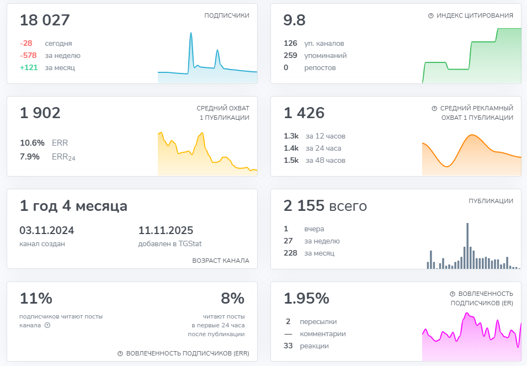Open the green citation index chart
The height and width of the screenshot is (366, 527).
(x=472, y=55)
